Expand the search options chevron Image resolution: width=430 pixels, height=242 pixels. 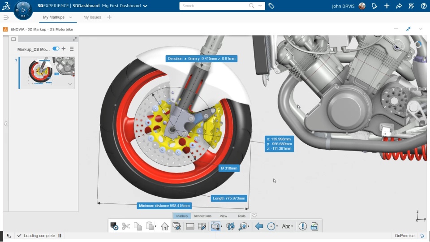point(260,5)
